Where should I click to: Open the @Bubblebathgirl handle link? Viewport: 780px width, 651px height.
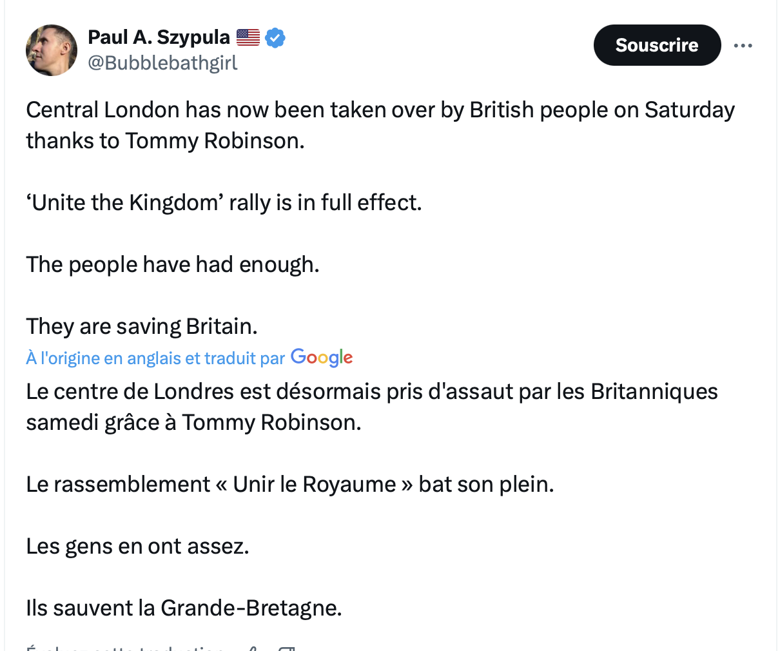tap(162, 63)
